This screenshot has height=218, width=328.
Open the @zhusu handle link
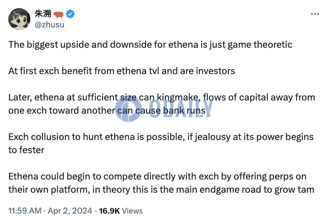(50, 25)
